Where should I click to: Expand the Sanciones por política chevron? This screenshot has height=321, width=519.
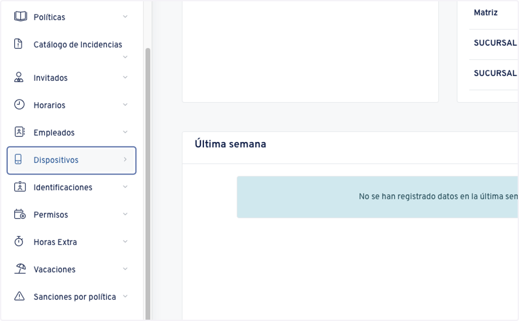pyautogui.click(x=125, y=296)
